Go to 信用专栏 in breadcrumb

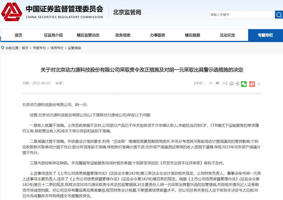[x=57, y=48]
